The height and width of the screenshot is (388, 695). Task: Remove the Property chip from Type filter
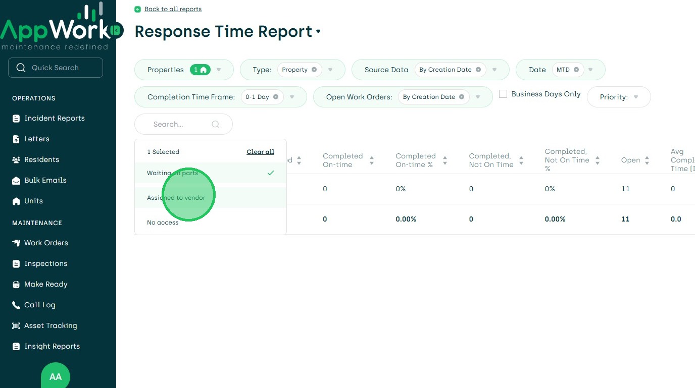(314, 70)
